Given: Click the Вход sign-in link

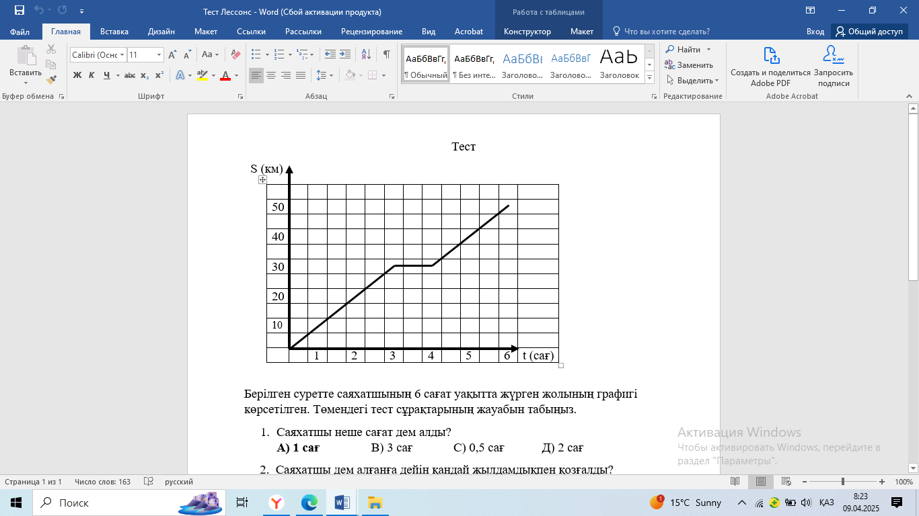Looking at the screenshot, I should [x=815, y=32].
